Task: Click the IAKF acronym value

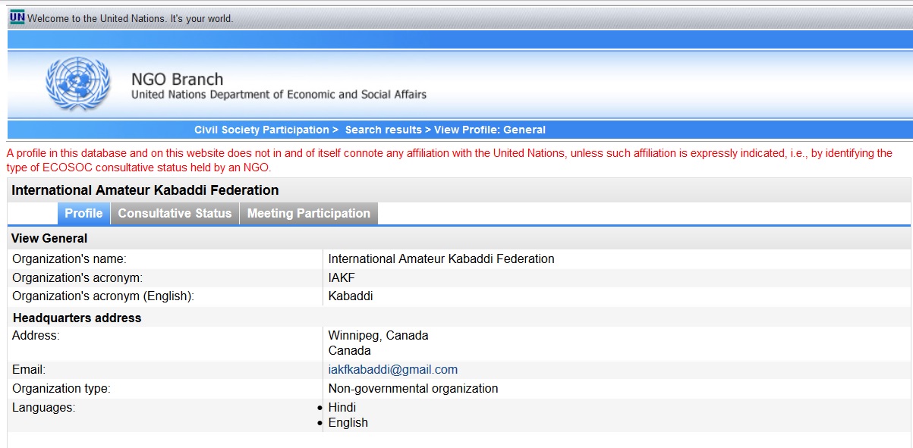Action: (342, 277)
